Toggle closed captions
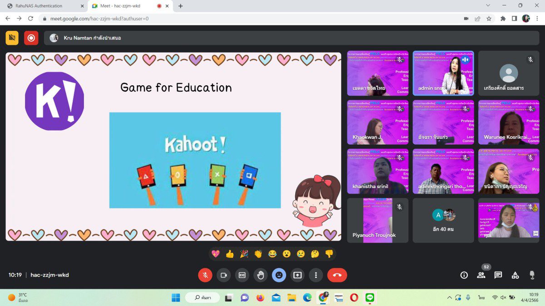Screen dimensions: 545x306 click(242, 275)
